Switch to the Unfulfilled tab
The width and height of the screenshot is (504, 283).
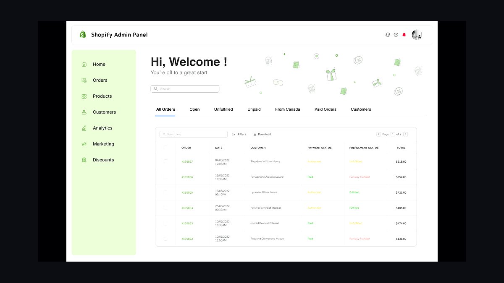coord(223,109)
